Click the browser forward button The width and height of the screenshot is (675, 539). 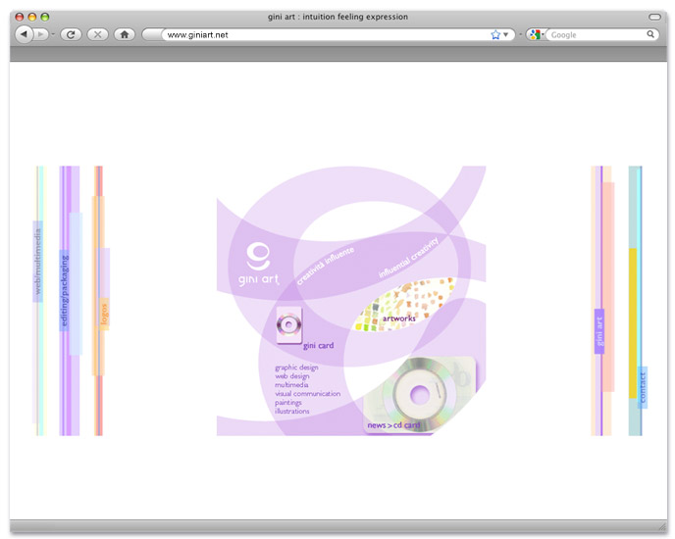click(41, 34)
